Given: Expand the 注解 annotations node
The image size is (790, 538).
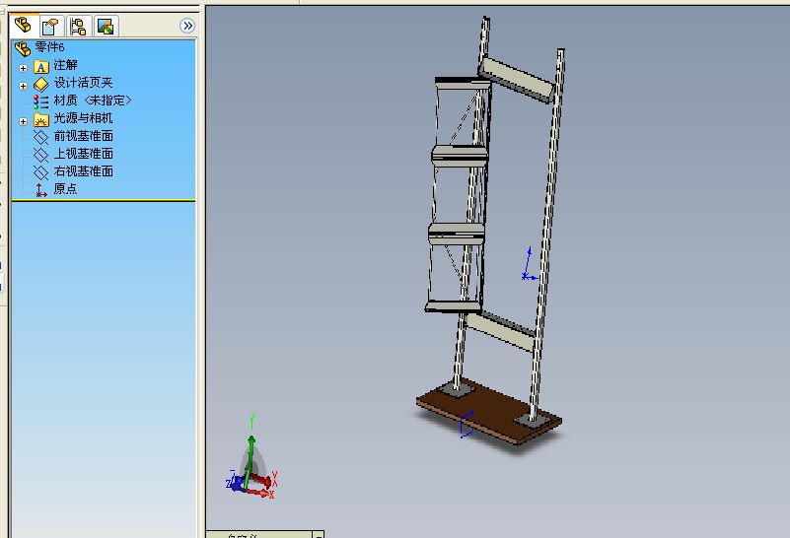Looking at the screenshot, I should [23, 67].
